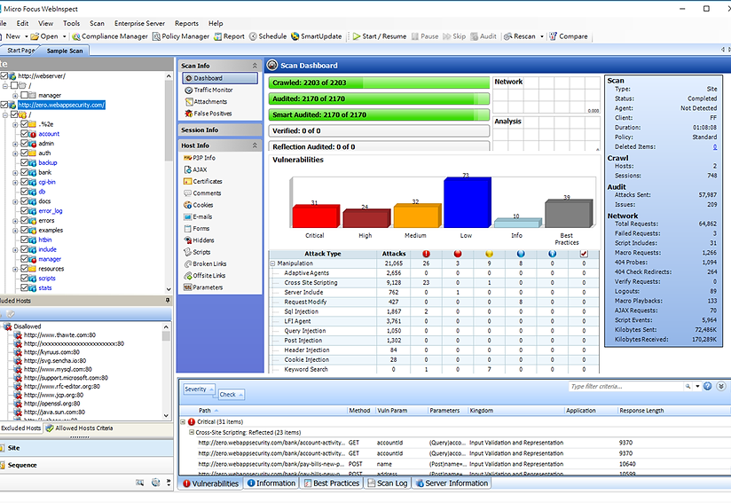Screen dimensions: 731x503
Task: Switch to the Scan Log tab
Action: [387, 483]
